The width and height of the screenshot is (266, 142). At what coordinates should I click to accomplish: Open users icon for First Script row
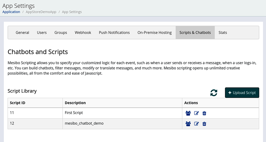(188, 113)
